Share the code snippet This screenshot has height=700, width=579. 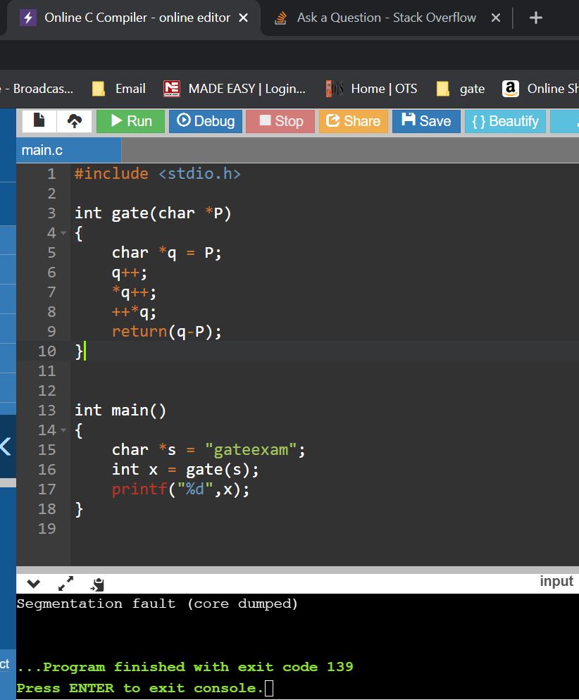pyautogui.click(x=353, y=120)
